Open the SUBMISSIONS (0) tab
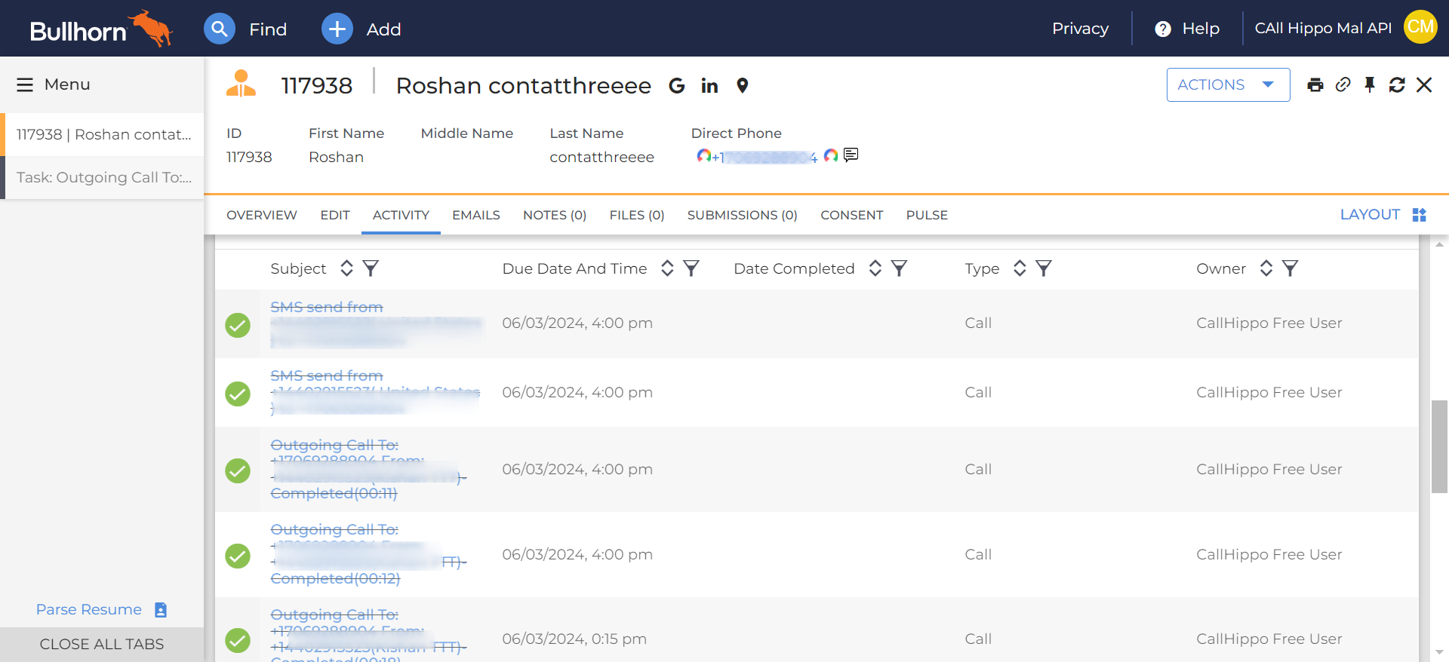Viewport: 1449px width, 662px height. point(743,215)
